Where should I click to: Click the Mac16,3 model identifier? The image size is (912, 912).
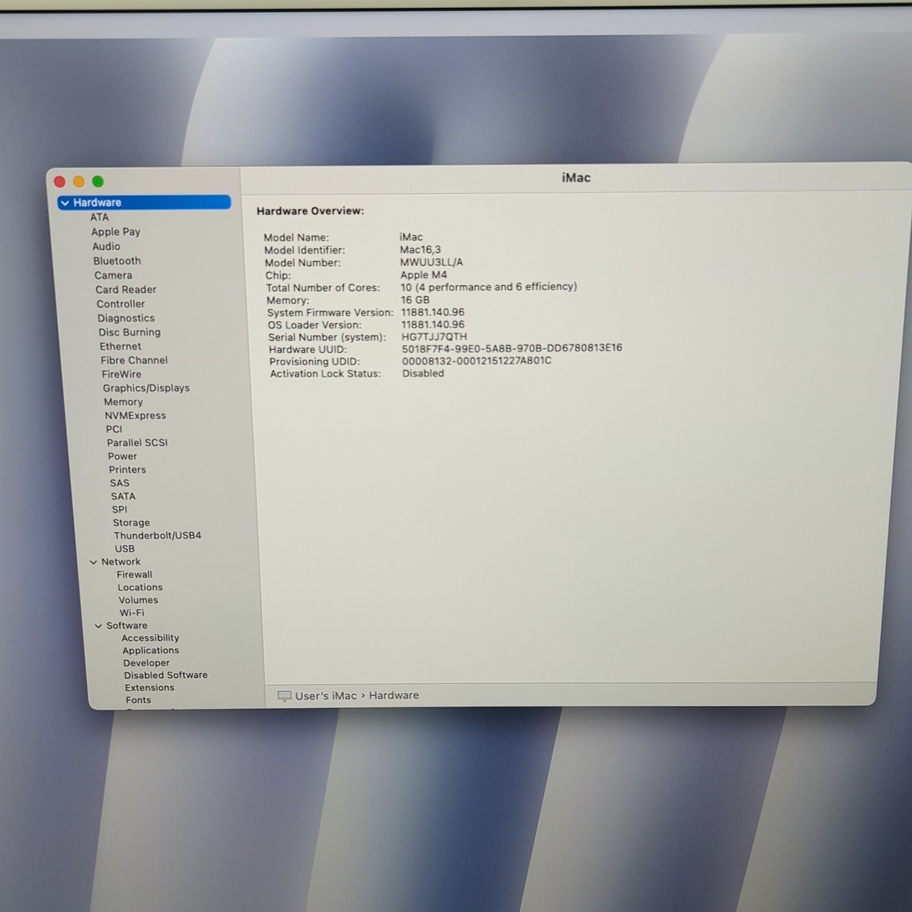(420, 249)
